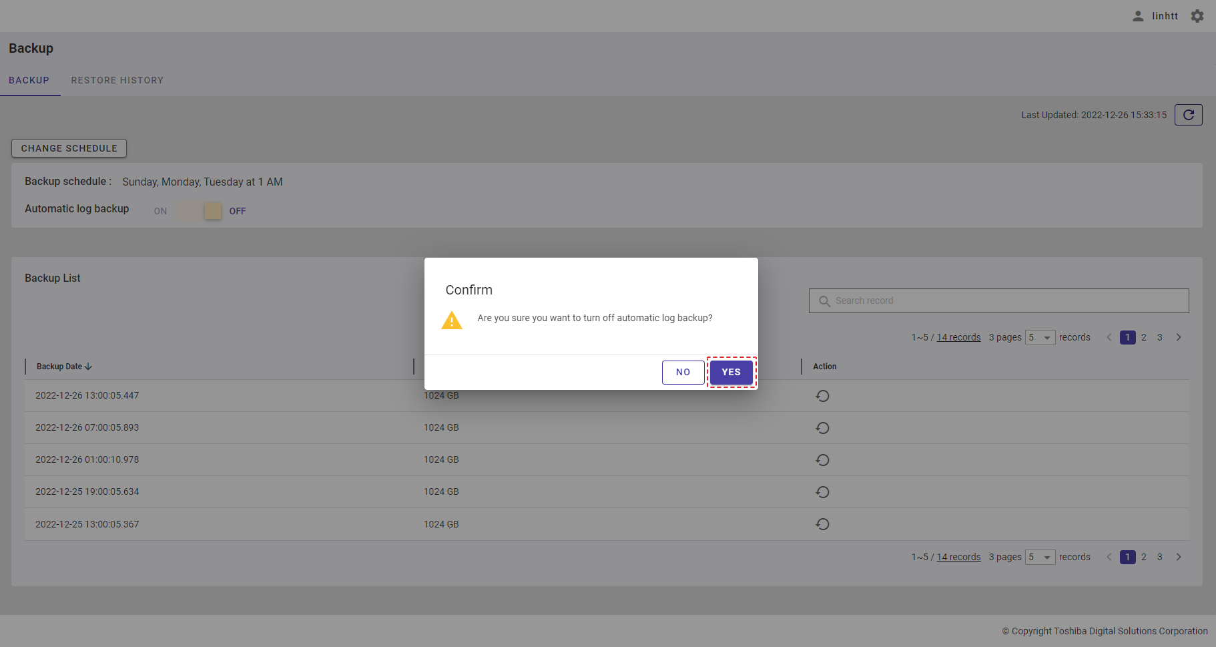
Task: Open the top records-per-page dropdown
Action: click(x=1040, y=338)
